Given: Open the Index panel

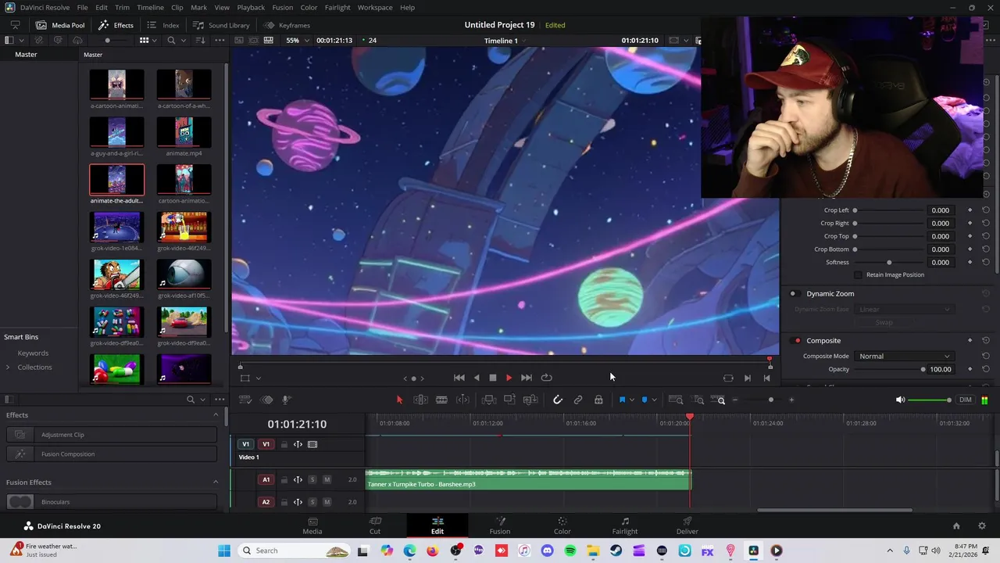Looking at the screenshot, I should pos(163,25).
